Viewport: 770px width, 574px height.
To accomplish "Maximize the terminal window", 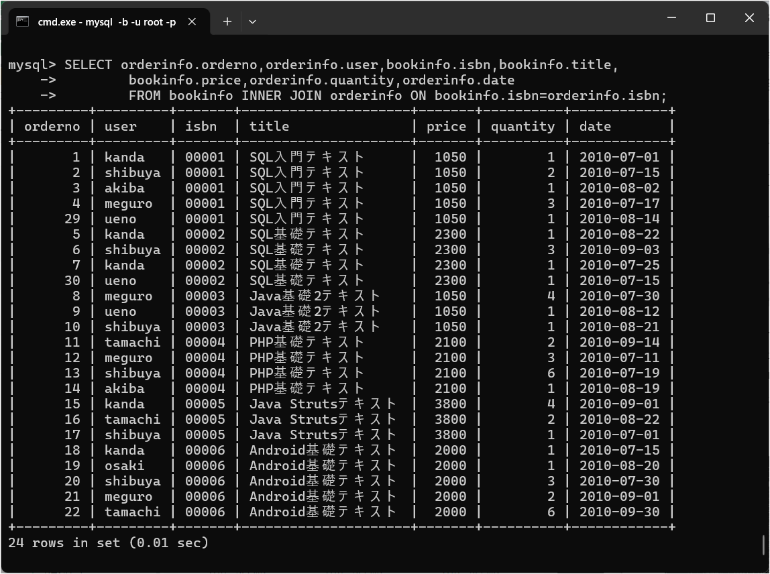I will 710,18.
